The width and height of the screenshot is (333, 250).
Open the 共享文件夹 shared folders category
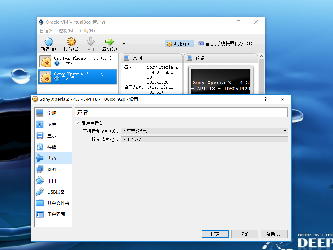point(53,203)
